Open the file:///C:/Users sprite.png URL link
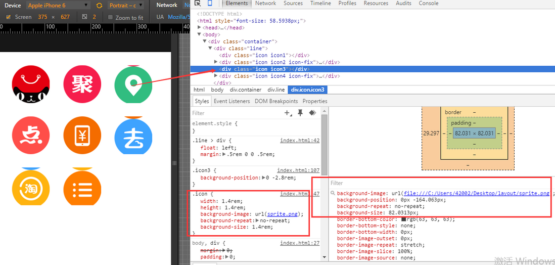 pos(477,193)
